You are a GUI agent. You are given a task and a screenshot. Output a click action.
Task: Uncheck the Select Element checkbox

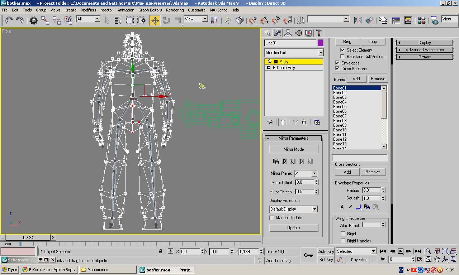[342, 50]
